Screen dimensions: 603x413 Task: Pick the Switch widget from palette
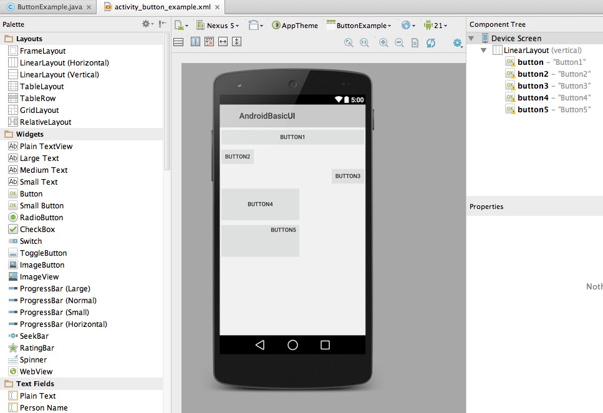(31, 241)
